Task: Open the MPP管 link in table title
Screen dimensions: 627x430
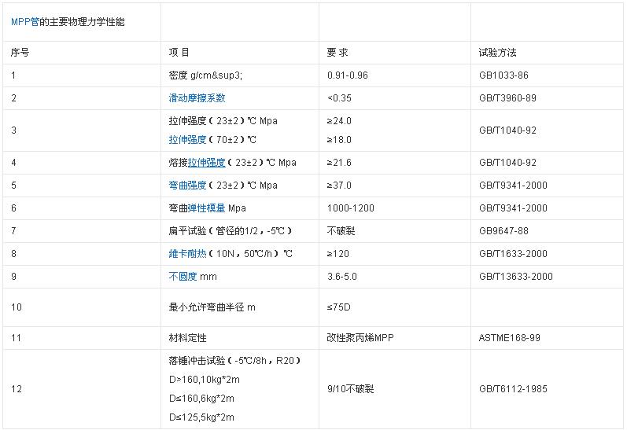Action: pyautogui.click(x=25, y=22)
